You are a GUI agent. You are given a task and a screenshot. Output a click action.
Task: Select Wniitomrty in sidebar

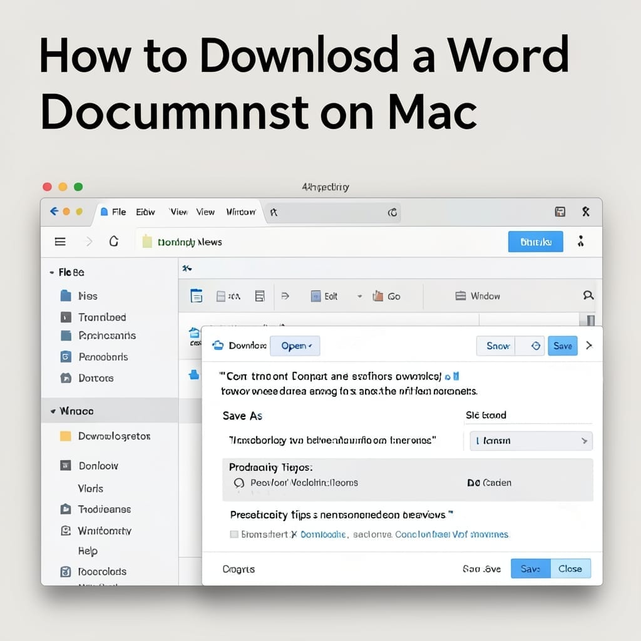96,531
